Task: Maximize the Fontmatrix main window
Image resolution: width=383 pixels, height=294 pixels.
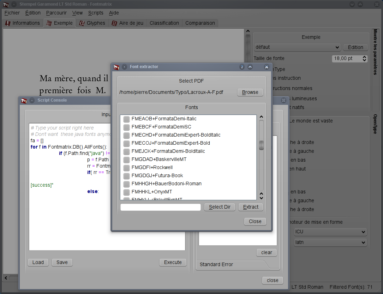Action: (x=360, y=4)
